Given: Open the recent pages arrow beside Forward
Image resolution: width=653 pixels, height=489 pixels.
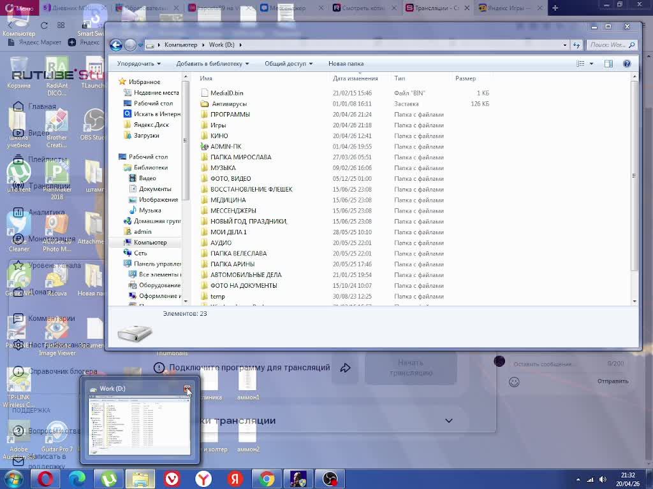Looking at the screenshot, I should pyautogui.click(x=140, y=45).
